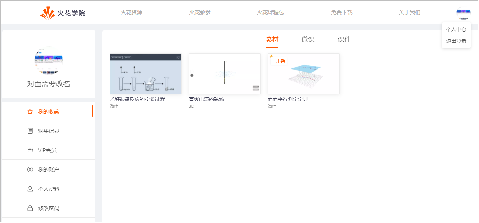479x223 pixels.
Task: Click the username 对面需要改名
Action: coord(49,84)
